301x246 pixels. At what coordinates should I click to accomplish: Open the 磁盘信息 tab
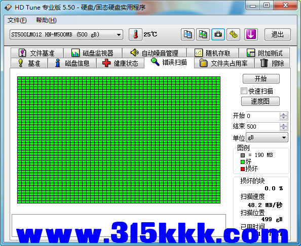[72, 63]
